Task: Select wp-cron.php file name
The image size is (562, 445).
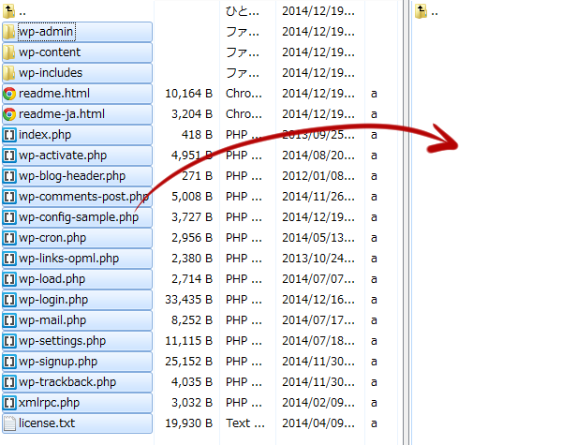Action: pos(52,238)
